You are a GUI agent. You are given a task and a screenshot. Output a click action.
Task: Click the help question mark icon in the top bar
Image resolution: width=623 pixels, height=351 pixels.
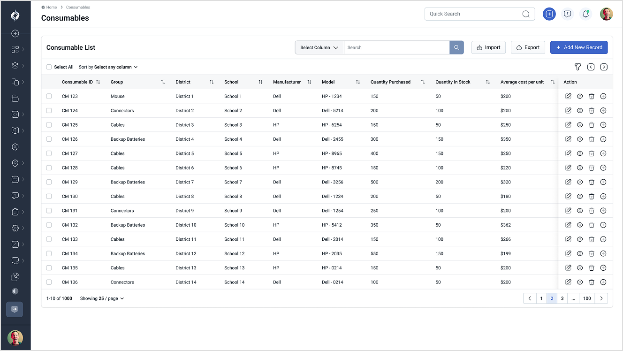click(x=568, y=14)
